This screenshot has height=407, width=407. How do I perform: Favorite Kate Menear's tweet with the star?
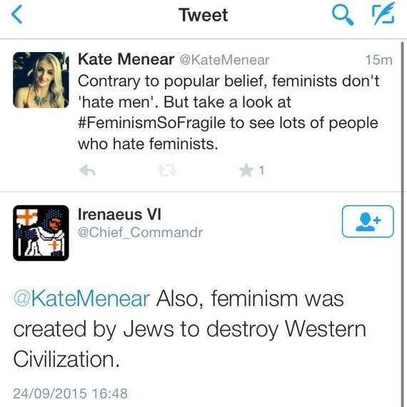[x=246, y=171]
